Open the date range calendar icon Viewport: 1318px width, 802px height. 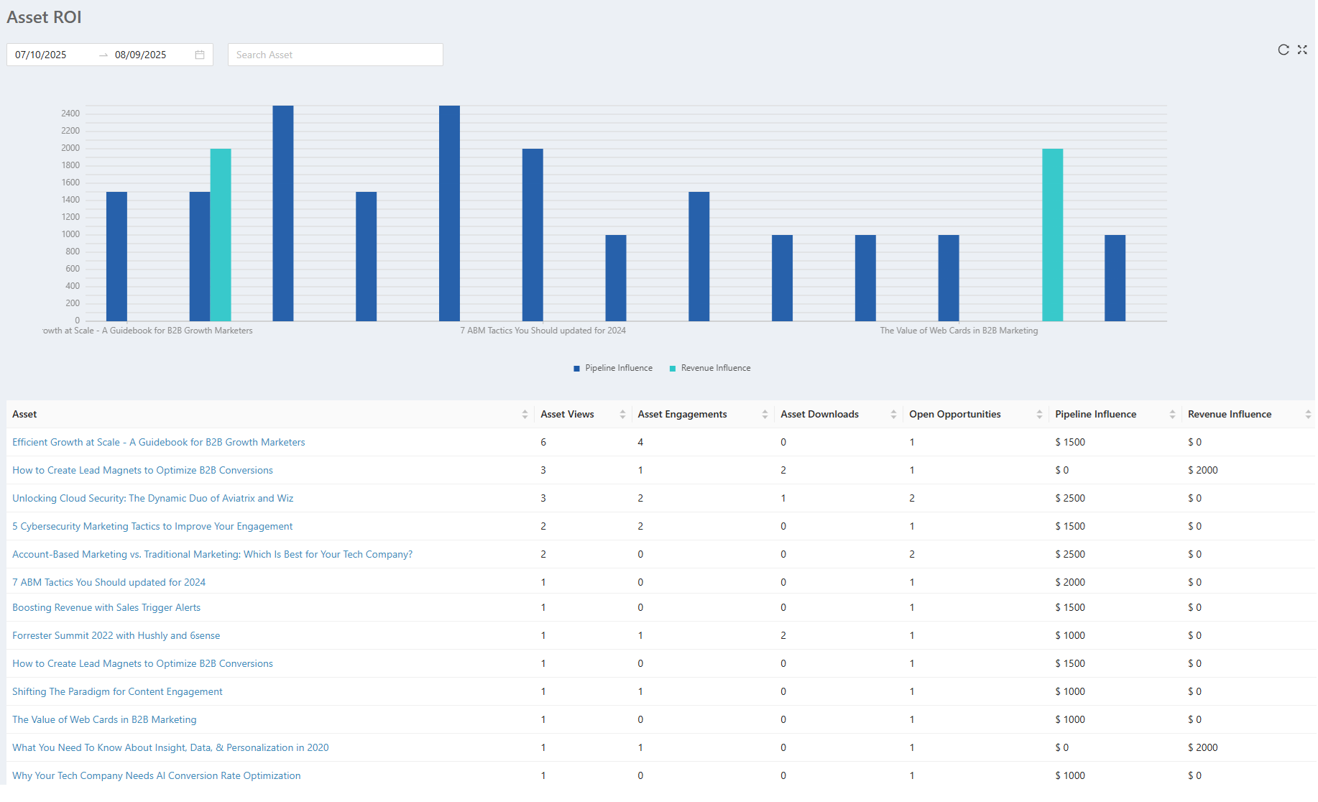click(x=200, y=55)
